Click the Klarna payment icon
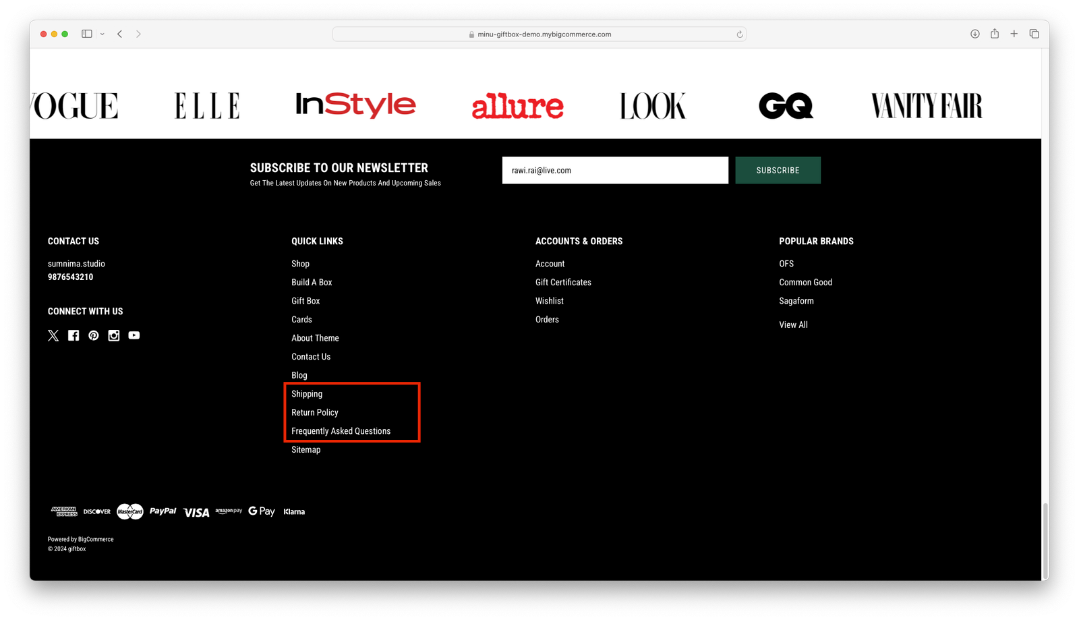1079x620 pixels. pyautogui.click(x=294, y=512)
